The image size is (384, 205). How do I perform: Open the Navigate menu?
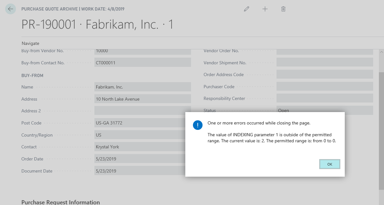(x=30, y=43)
